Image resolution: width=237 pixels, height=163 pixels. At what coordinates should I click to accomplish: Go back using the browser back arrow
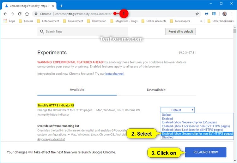tap(5, 14)
